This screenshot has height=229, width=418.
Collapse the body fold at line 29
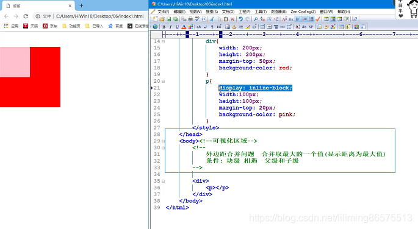coord(163,141)
